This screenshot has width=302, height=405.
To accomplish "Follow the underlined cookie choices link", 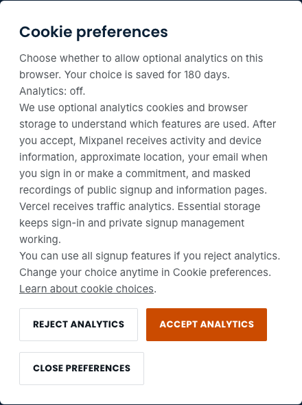I will coord(86,289).
